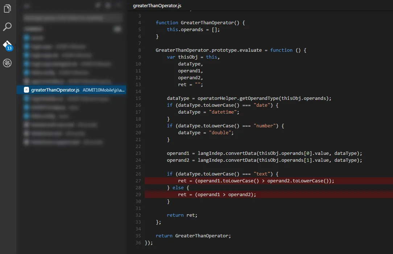Click line number 27 in the editor
Viewport: 393px width, 254px height.
point(138,181)
